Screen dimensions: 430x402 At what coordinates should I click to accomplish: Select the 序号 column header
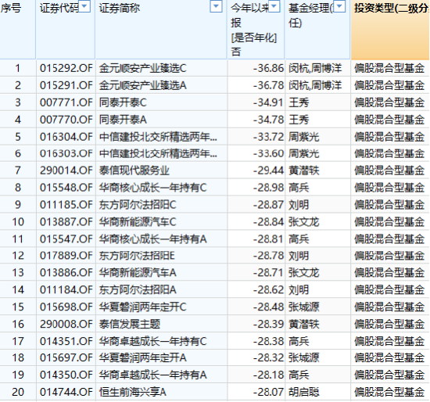coord(17,30)
